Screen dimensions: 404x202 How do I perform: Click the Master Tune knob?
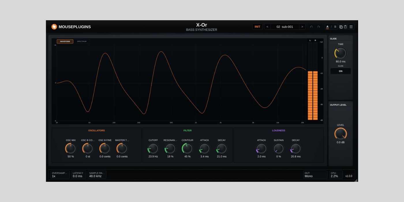click(x=122, y=149)
